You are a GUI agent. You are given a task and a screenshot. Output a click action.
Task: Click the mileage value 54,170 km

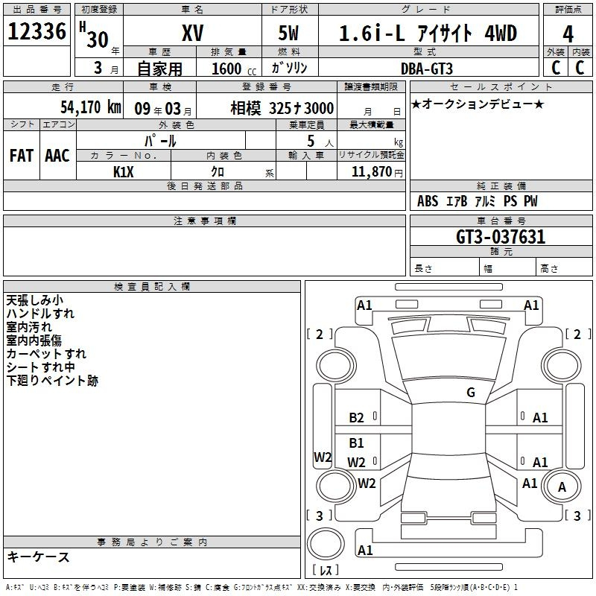81,107
